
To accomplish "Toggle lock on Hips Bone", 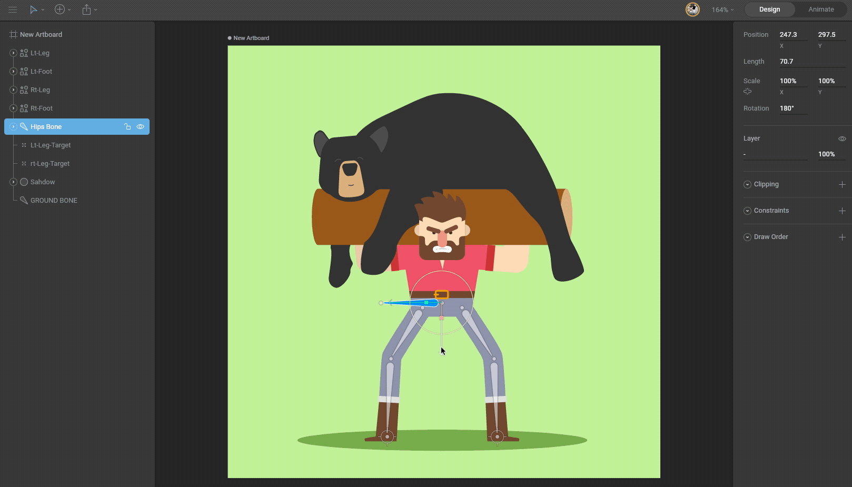I will 127,127.
